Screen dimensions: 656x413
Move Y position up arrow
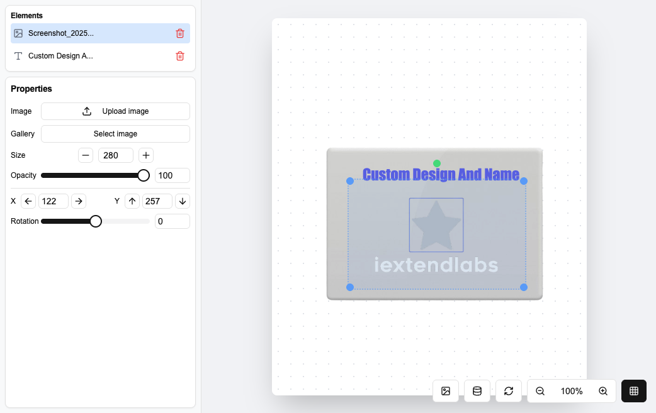[132, 201]
